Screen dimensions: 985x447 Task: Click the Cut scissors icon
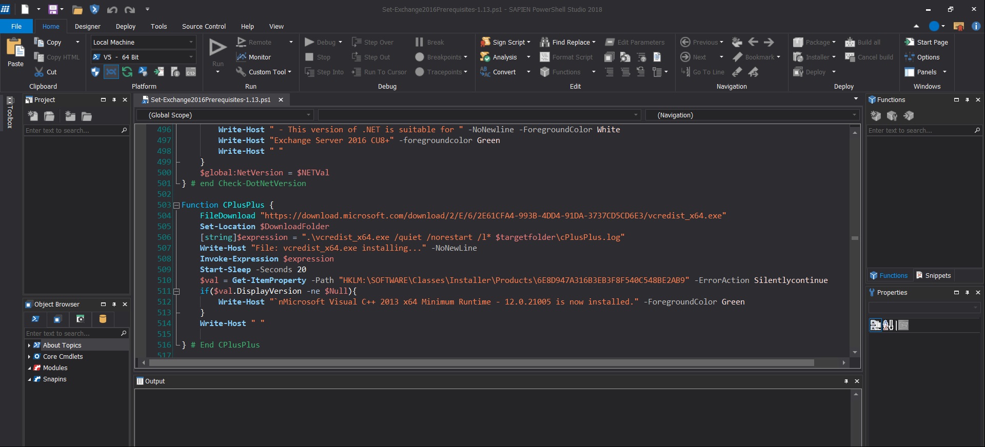tap(39, 72)
